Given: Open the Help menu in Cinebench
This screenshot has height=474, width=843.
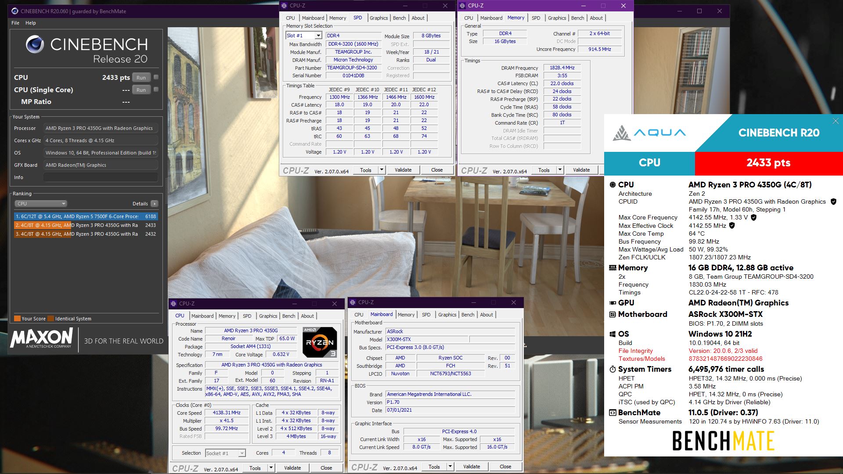Looking at the screenshot, I should pos(31,23).
